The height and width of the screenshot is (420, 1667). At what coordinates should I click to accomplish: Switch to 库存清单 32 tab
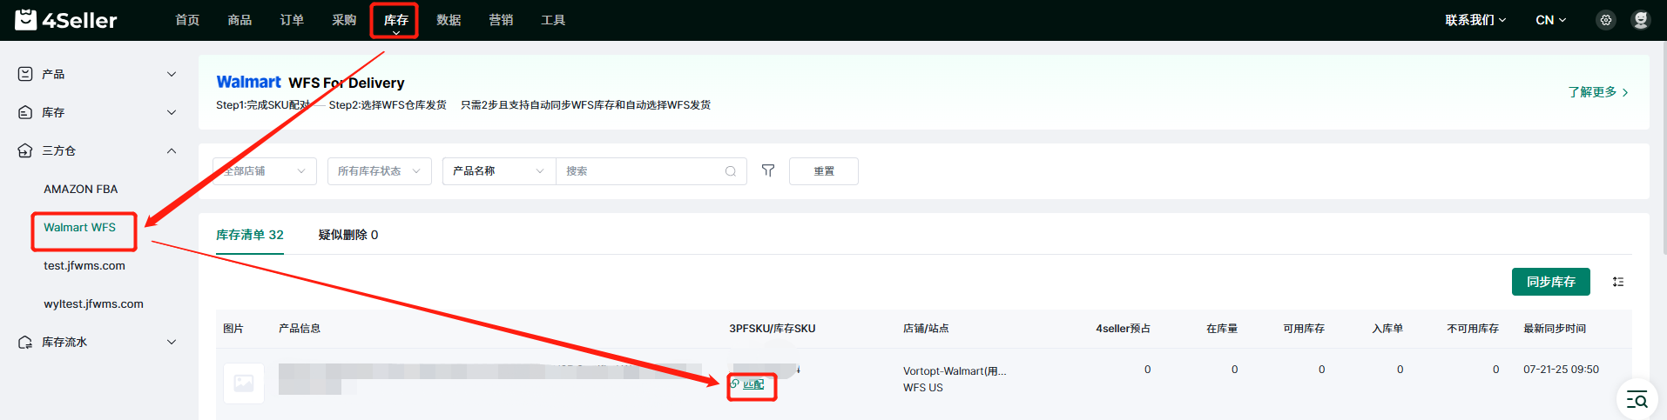pyautogui.click(x=250, y=235)
